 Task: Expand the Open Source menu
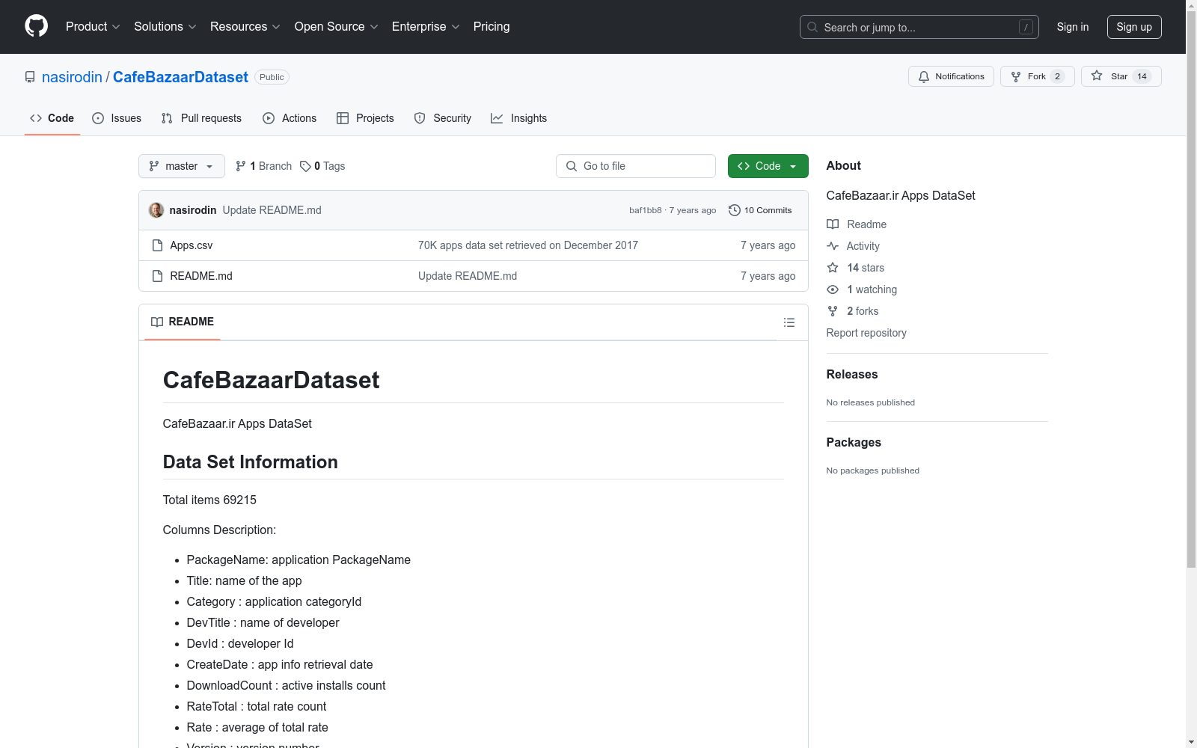coord(336,26)
